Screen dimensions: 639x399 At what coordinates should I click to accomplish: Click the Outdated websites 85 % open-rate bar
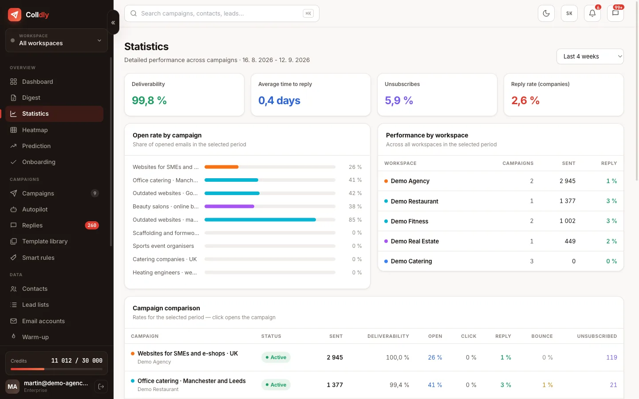click(270, 220)
